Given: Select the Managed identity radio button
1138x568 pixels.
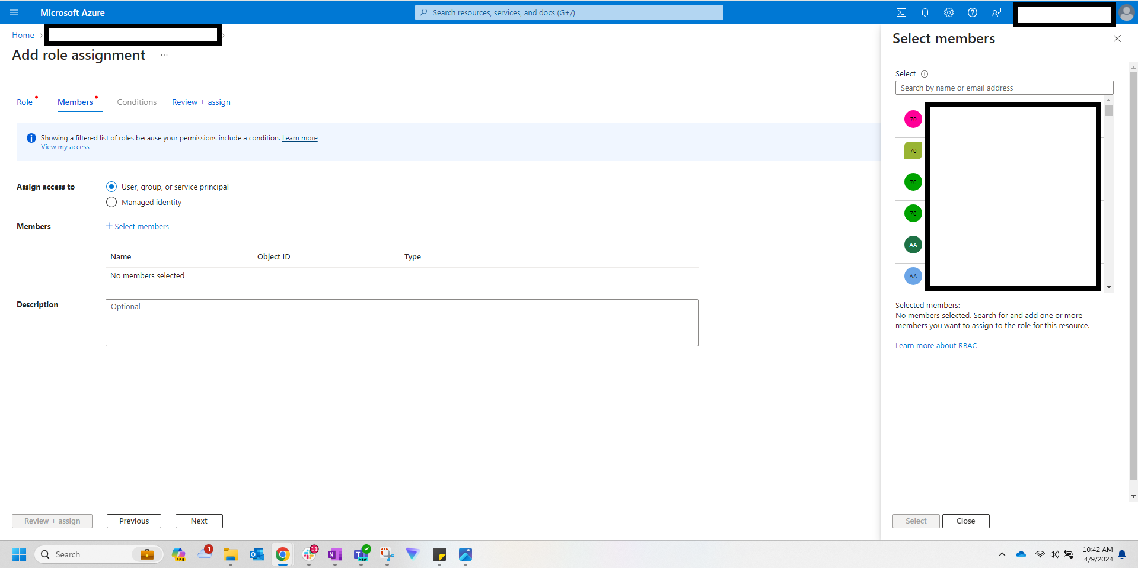Looking at the screenshot, I should pyautogui.click(x=111, y=202).
